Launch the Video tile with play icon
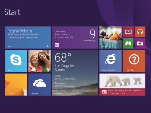Screen dimensions: 151x113 (x=128, y=32)
